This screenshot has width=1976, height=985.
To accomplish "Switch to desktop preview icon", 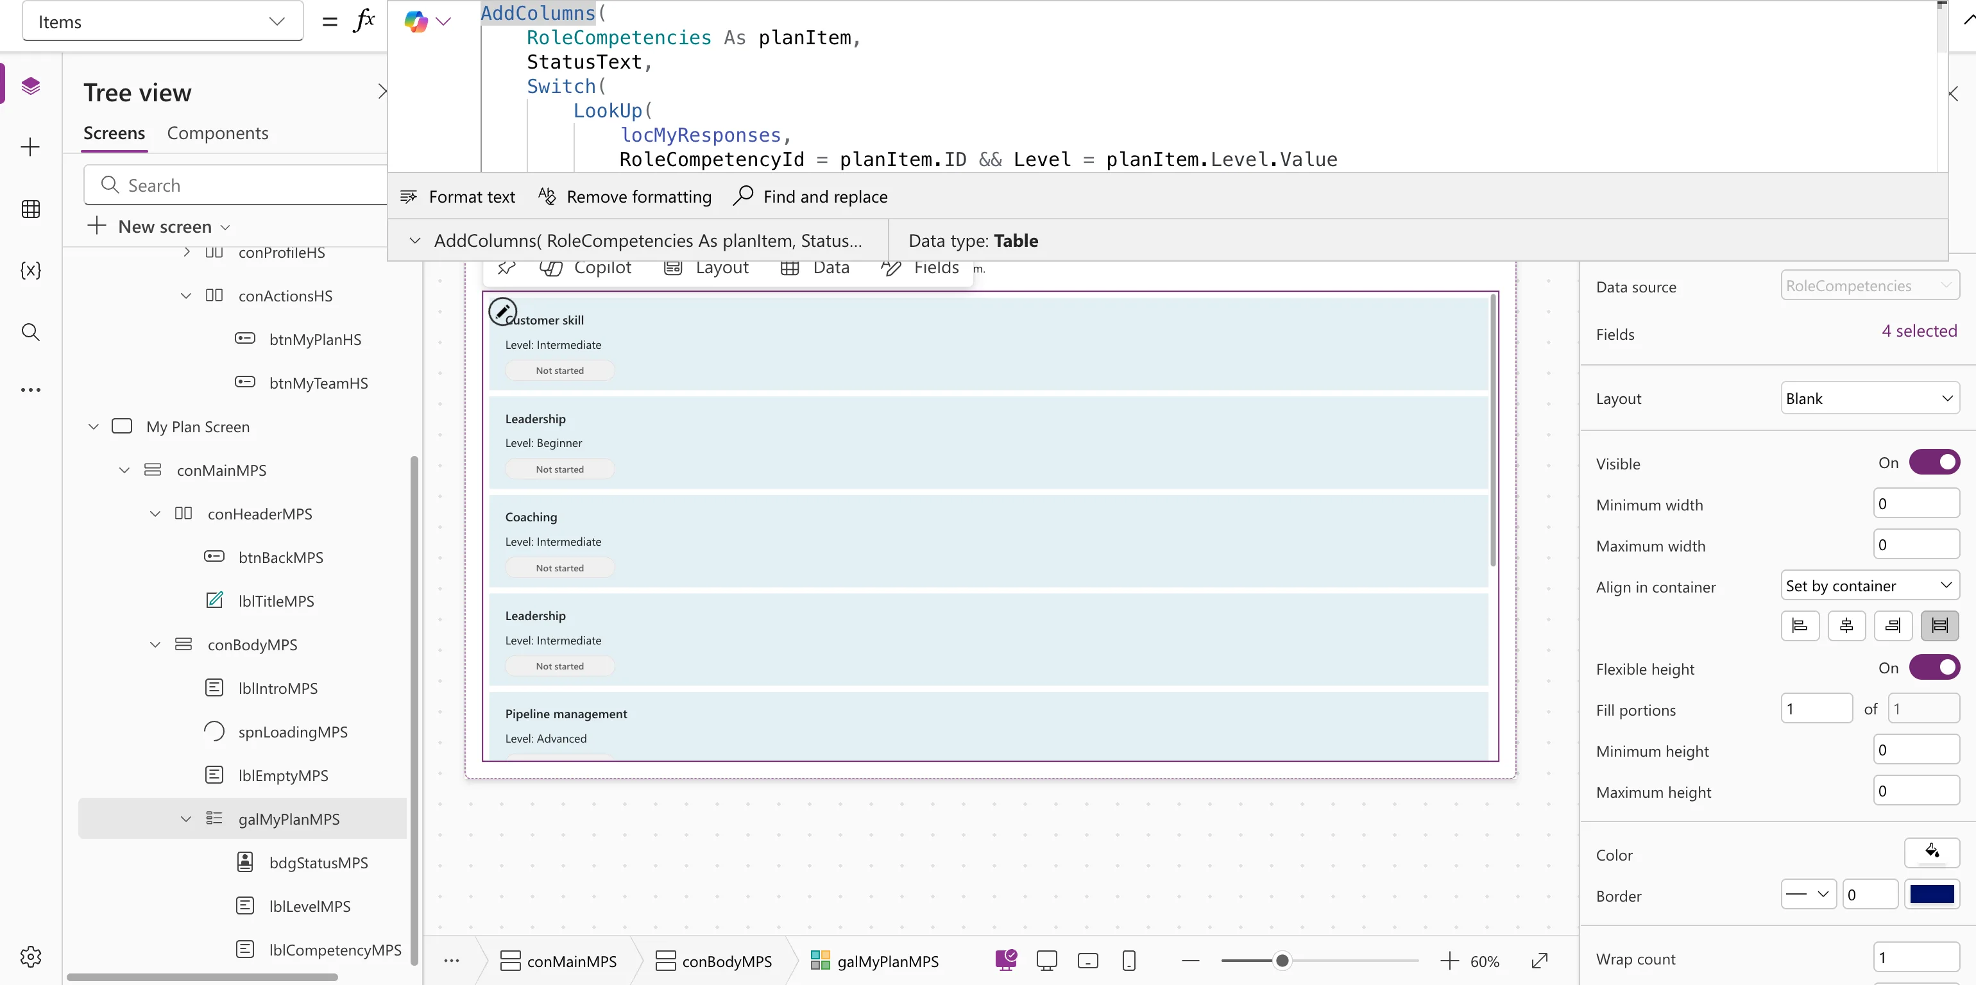I will 1046,961.
